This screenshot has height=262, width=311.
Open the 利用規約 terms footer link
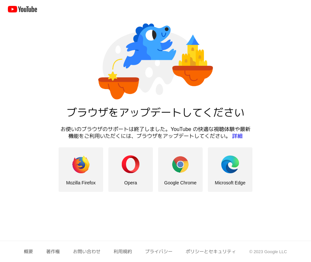pos(123,252)
